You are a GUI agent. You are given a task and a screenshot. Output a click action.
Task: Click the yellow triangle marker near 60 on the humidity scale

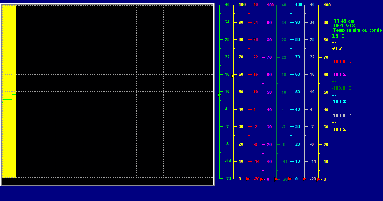[233, 76]
